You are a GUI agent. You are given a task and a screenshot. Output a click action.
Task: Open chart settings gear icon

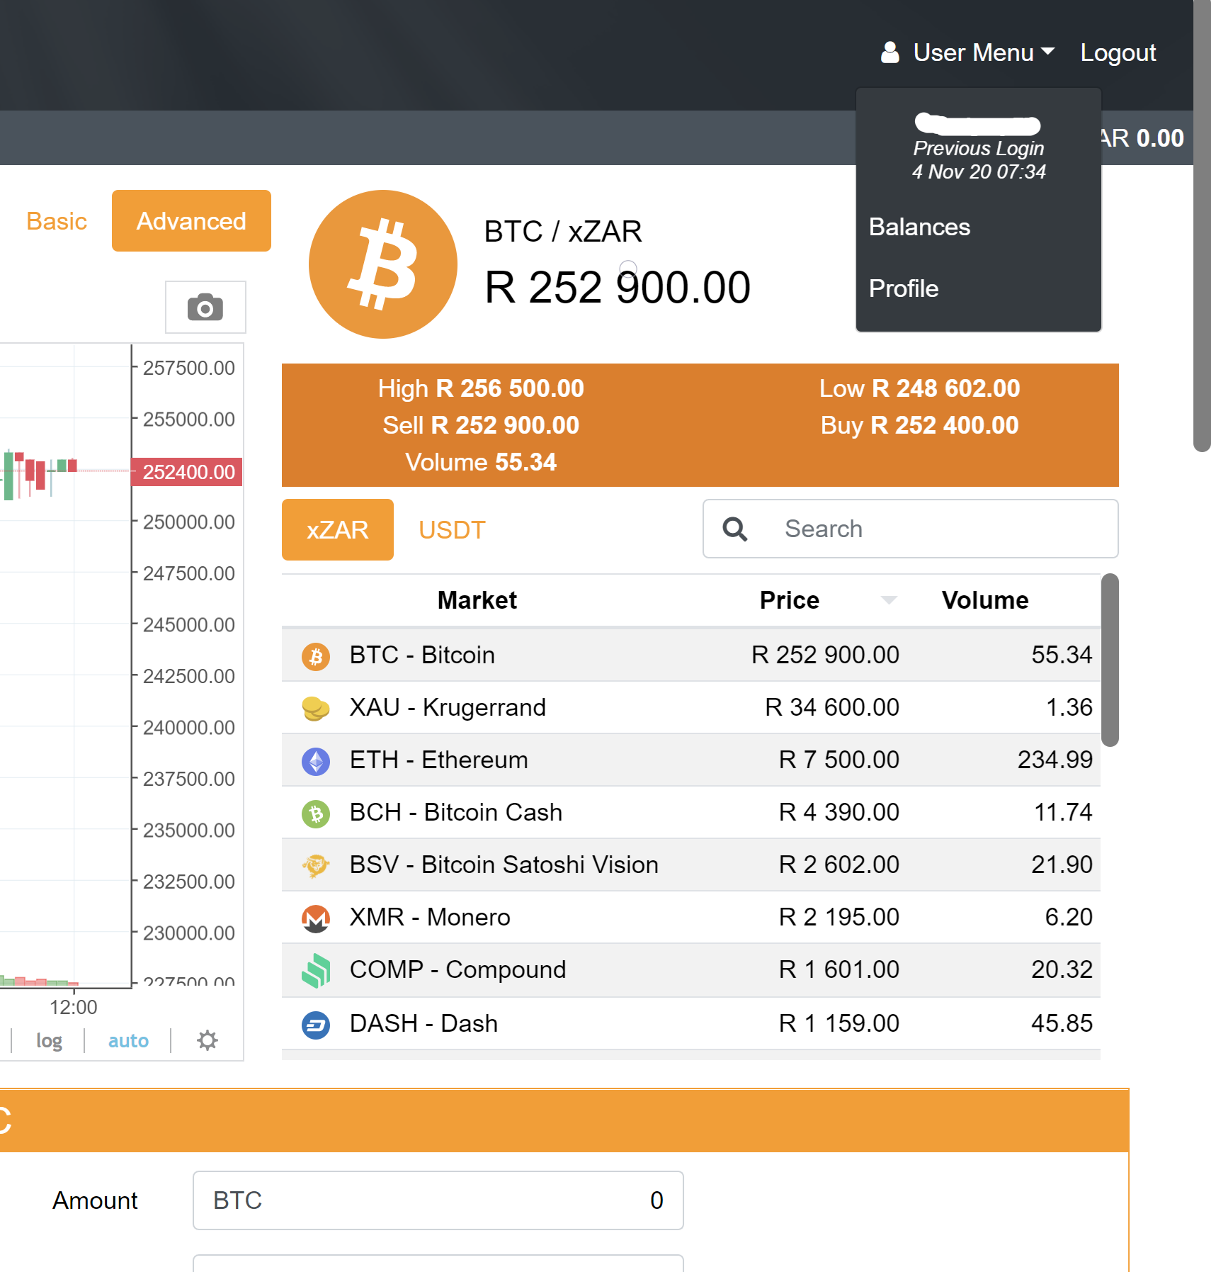click(x=207, y=1040)
